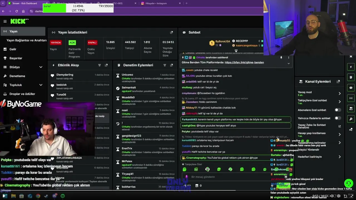356x200 pixels.
Task: Open Yapay Zeka ile Sohbet Denetimi
Action: 319,126
